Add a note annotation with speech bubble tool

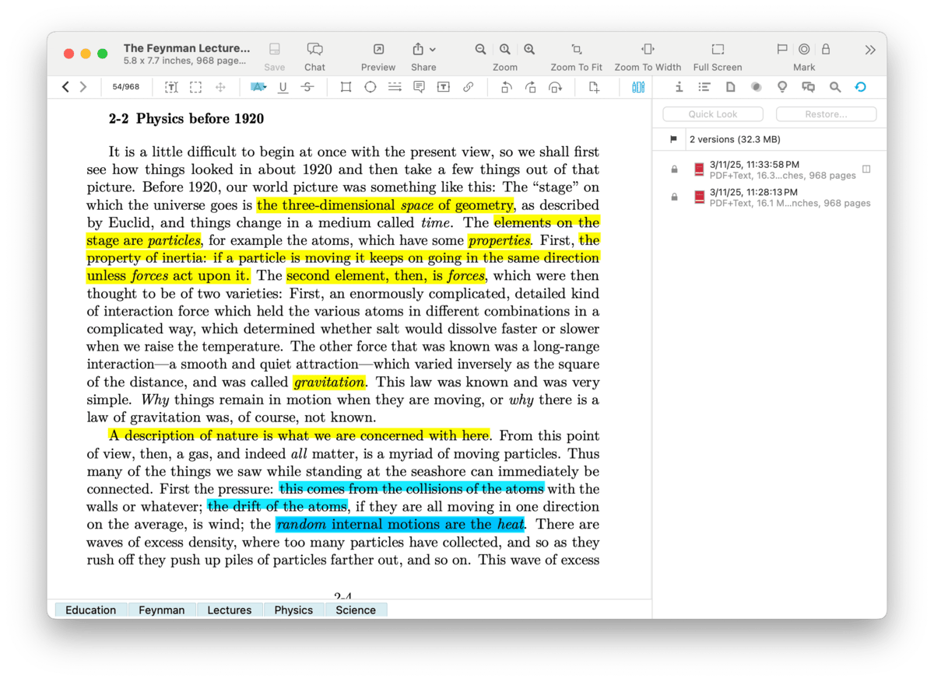419,87
